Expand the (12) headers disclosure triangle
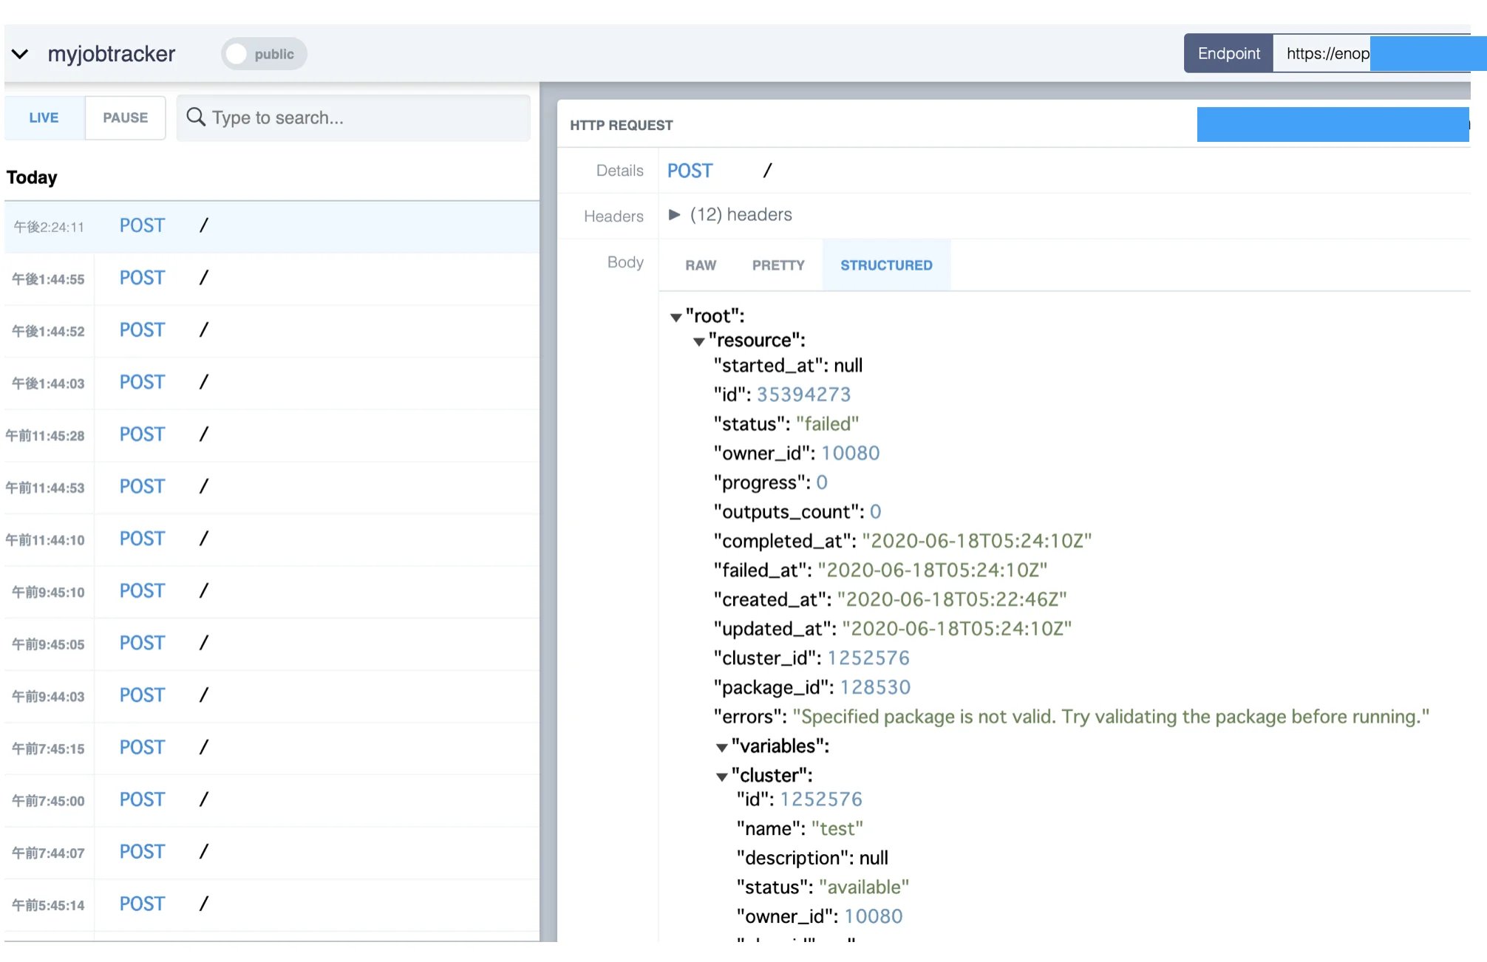1487x962 pixels. coord(674,214)
